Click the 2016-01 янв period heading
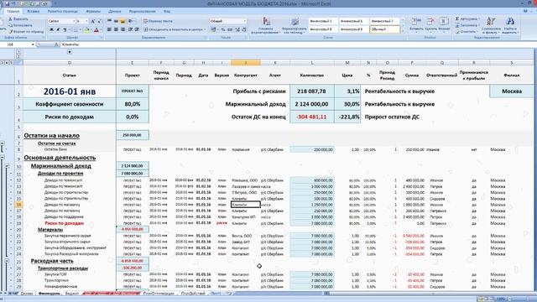This screenshot has height=302, width=537. point(70,91)
